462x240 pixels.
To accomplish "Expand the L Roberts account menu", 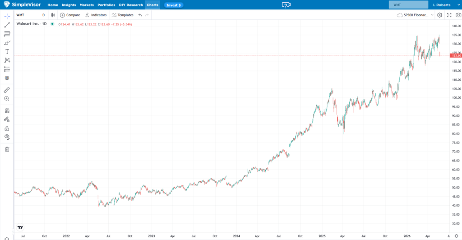I will click(446, 5).
